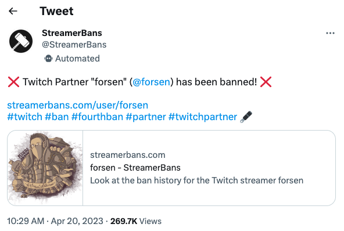Click the red X emoji before Twitch Partner
Image resolution: width=344 pixels, height=231 pixels.
click(x=13, y=82)
